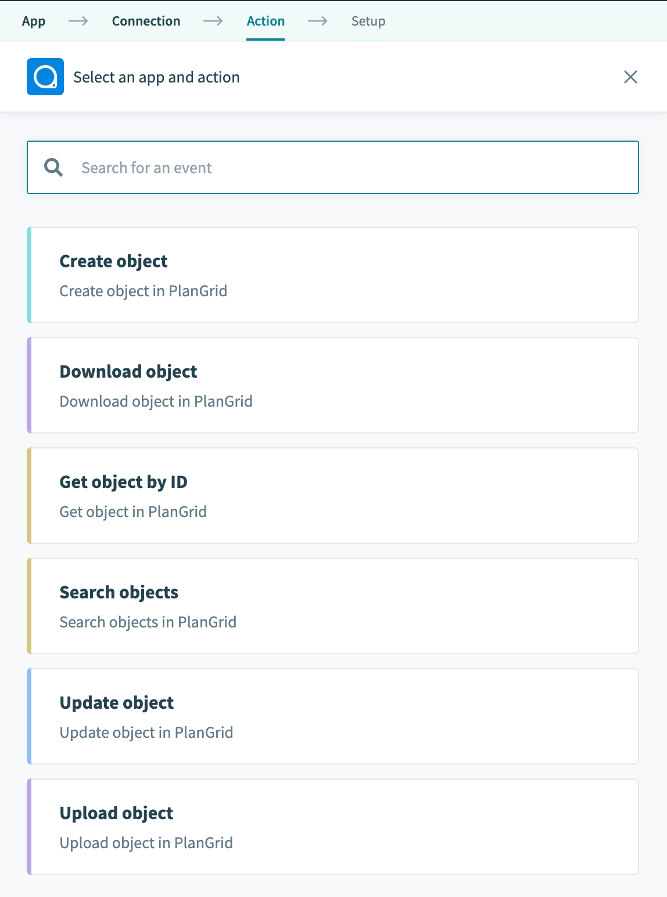667x897 pixels.
Task: Select the Create object action
Action: click(333, 274)
